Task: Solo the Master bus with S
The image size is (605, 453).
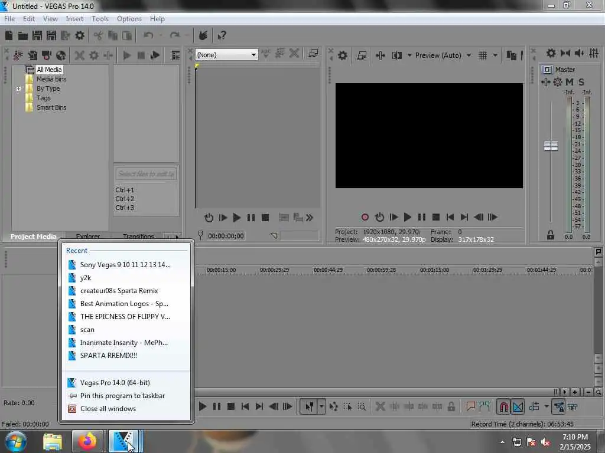Action: coord(581,82)
